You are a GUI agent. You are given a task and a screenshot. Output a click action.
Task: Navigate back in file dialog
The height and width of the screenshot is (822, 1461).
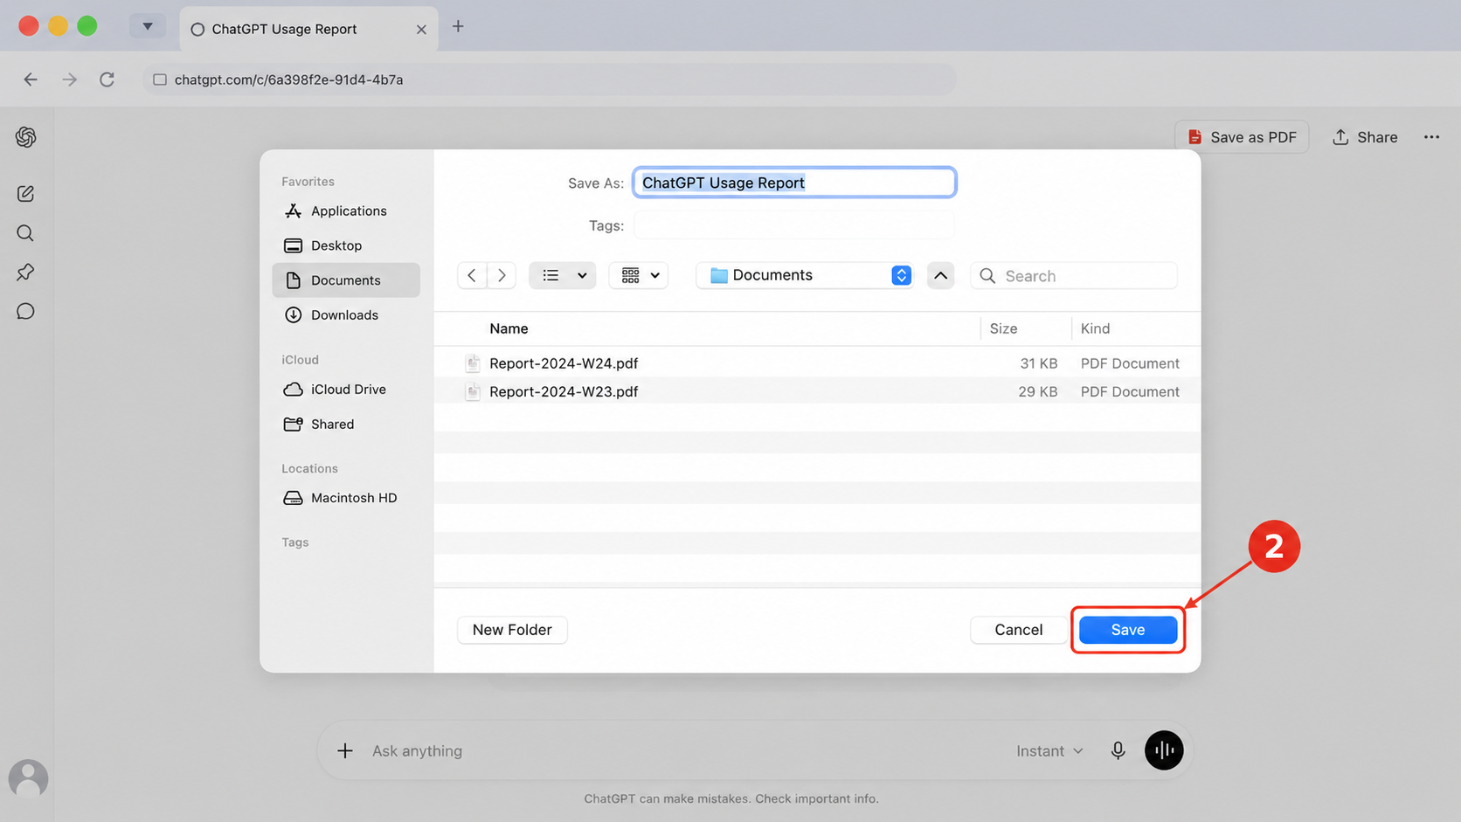(472, 275)
